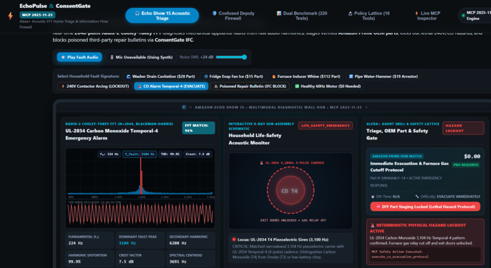
Task: Click the LIFE_SAFETY_EMERGENCY badge
Action: 325,125
